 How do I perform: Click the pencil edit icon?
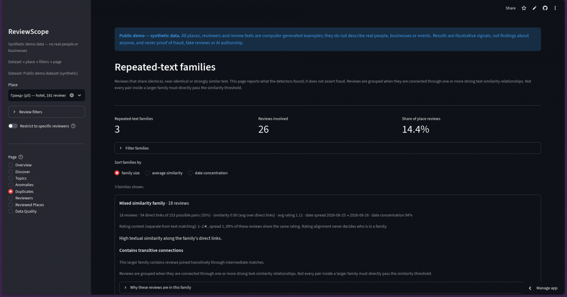[534, 8]
